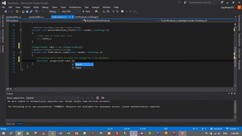This screenshot has width=242, height=136.
Task: Open the master branch dropdown in status bar
Action: [x=233, y=129]
